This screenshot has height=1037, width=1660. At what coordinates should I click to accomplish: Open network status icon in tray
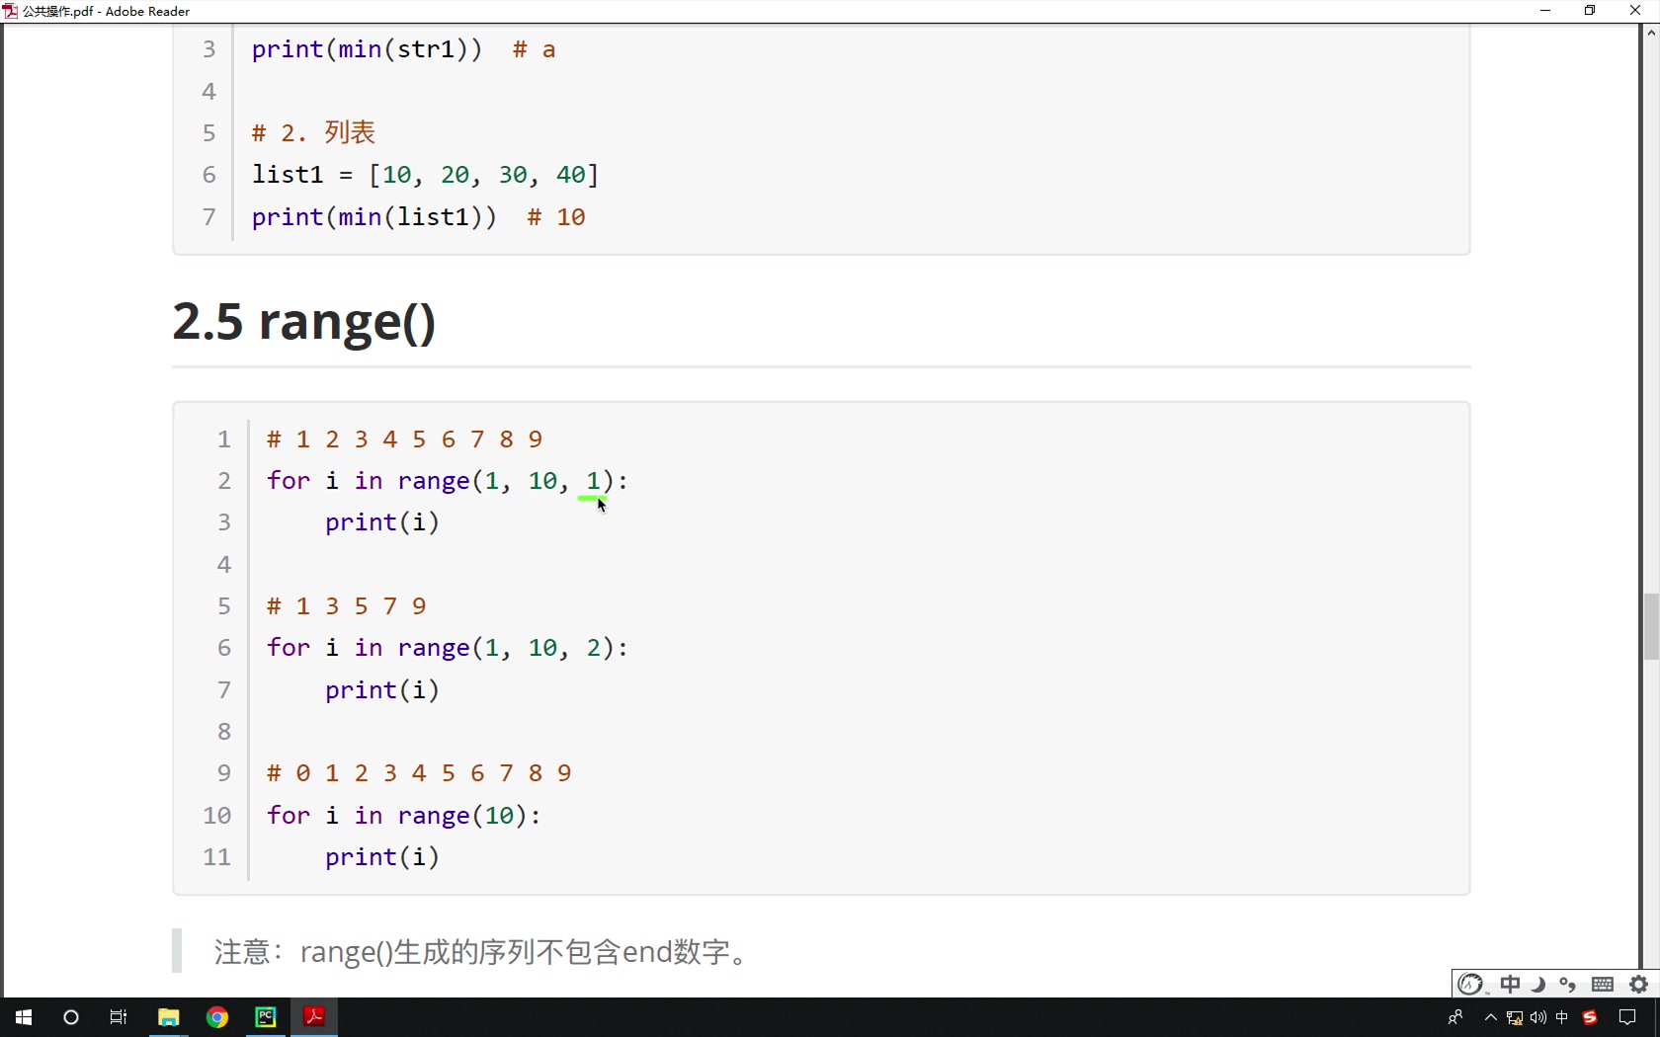[1515, 1017]
